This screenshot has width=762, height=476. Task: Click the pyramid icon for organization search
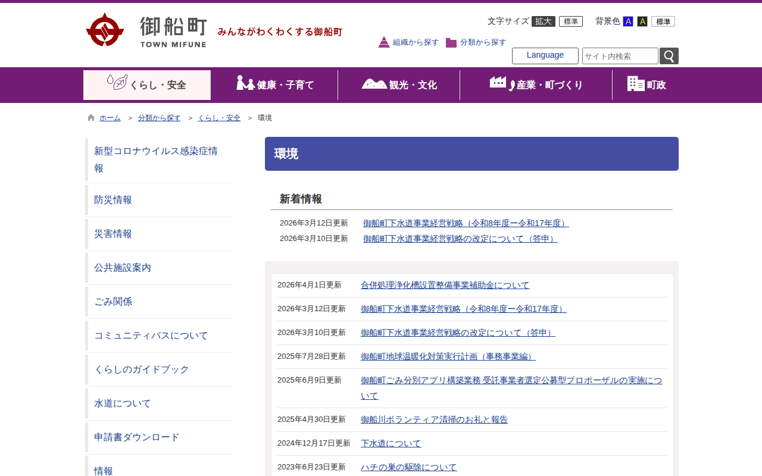384,42
